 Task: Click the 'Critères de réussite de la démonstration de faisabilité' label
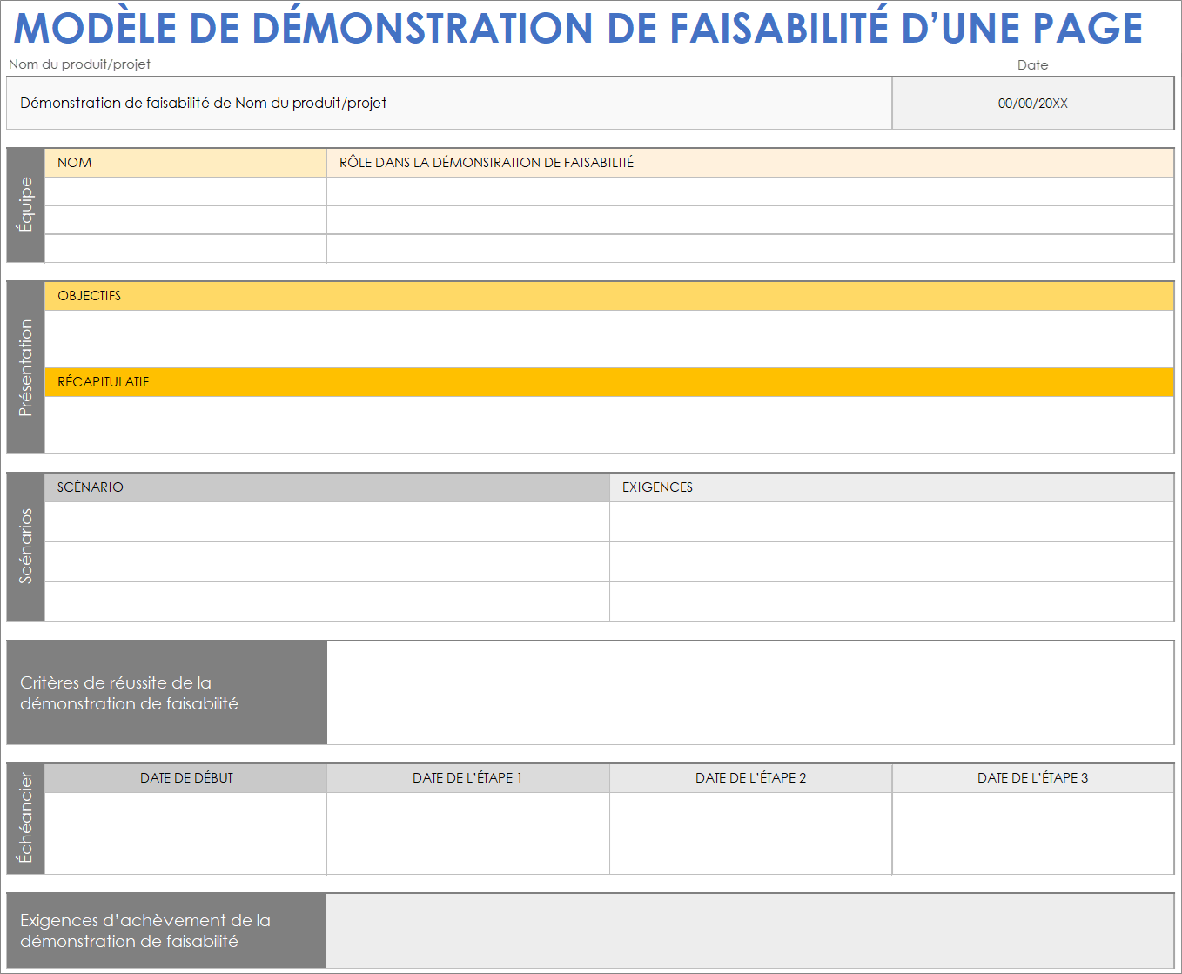167,693
